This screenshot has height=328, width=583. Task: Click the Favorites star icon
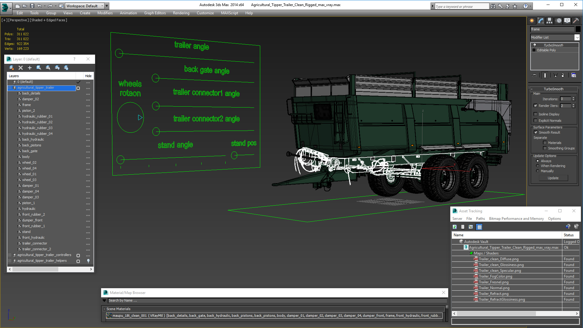click(x=515, y=6)
